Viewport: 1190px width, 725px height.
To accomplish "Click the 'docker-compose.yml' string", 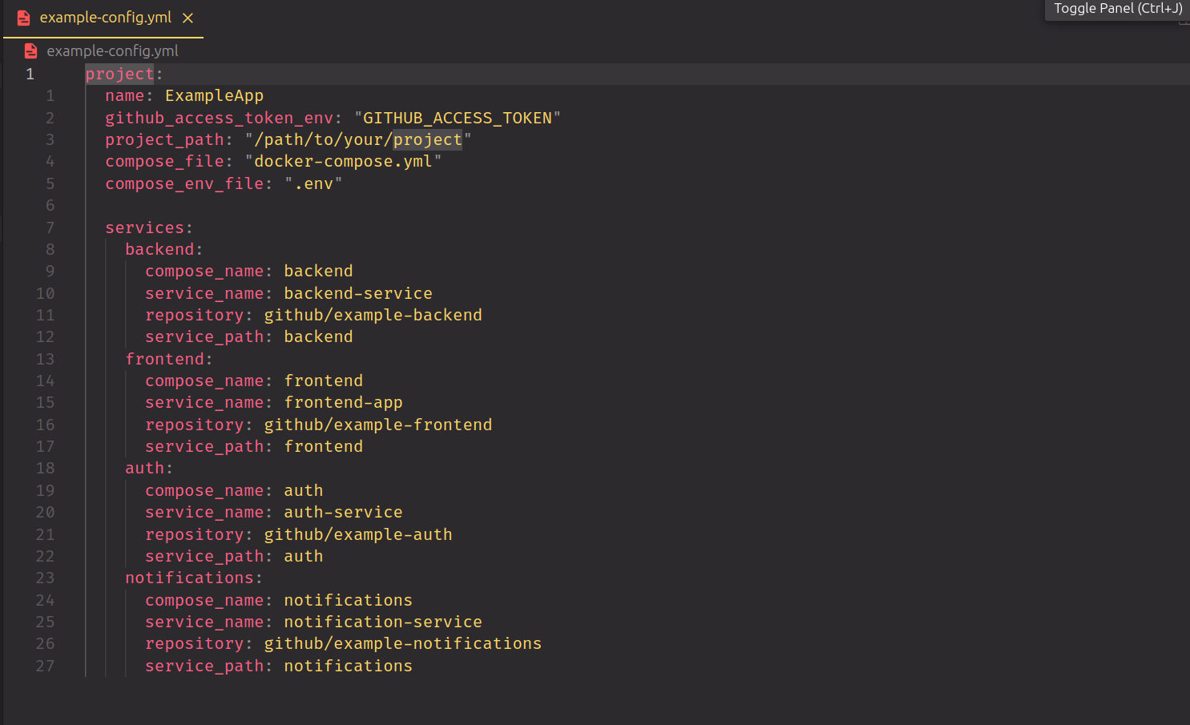I will [x=343, y=162].
